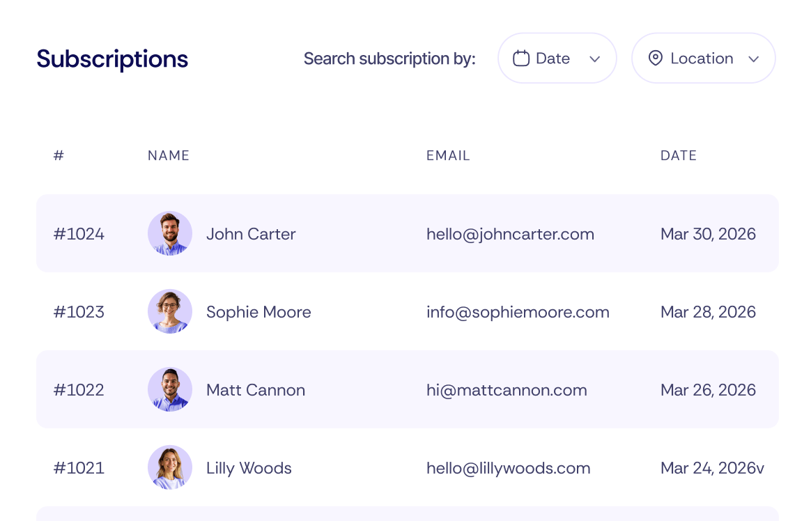811x521 pixels.
Task: Click email hi@mattcannon.com
Action: pyautogui.click(x=507, y=390)
